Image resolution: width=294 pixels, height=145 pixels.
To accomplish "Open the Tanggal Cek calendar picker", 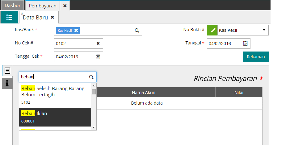I will click(98, 57).
